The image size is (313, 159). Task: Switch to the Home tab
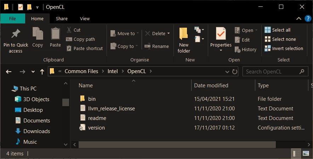click(x=37, y=18)
